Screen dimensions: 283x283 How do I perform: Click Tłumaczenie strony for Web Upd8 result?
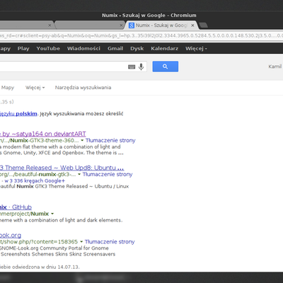tap(108, 174)
